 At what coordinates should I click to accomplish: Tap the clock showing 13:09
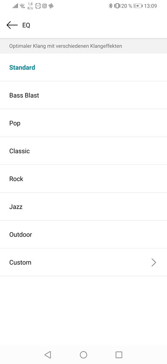click(x=150, y=6)
